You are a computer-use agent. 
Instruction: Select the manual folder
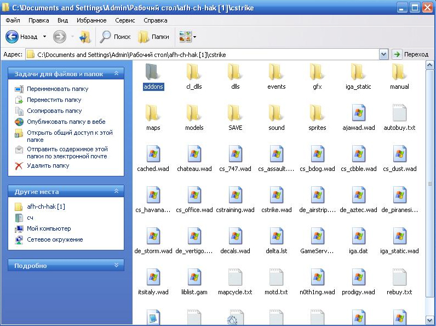point(399,76)
